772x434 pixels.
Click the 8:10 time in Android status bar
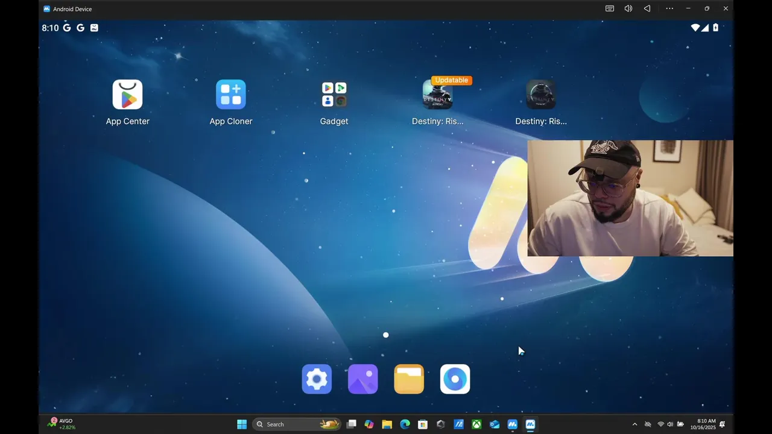(50, 28)
